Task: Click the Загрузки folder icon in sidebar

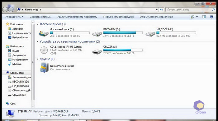Action: [10, 29]
